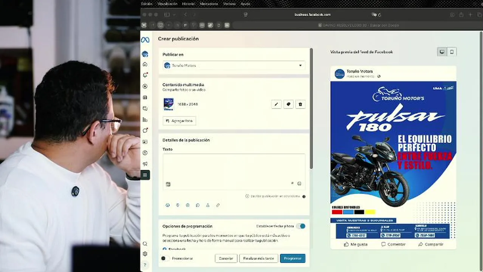Open the insights bar-chart icon in the sidebar
The height and width of the screenshot is (272, 483).
[x=145, y=120]
